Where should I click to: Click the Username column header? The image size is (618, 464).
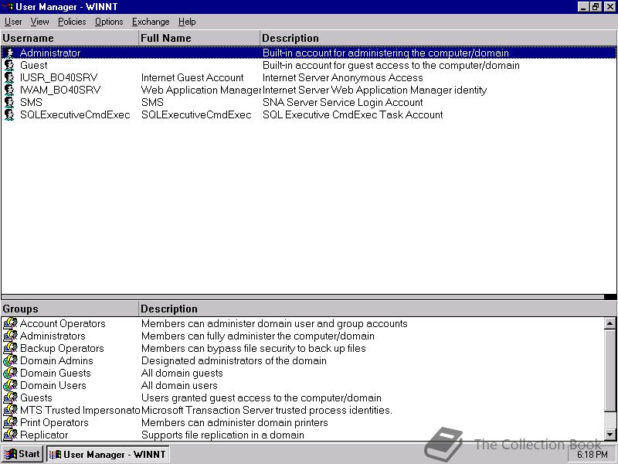pyautogui.click(x=70, y=38)
